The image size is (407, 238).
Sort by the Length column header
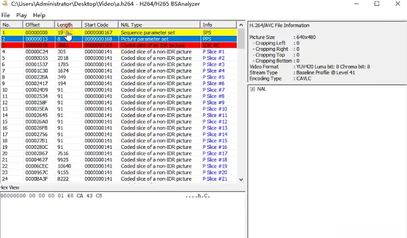68,25
